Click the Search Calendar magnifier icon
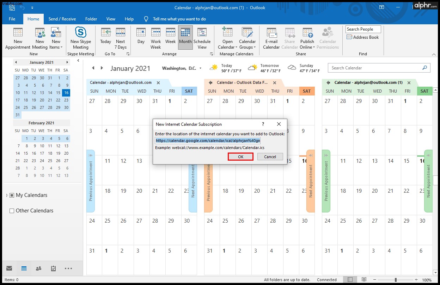 pos(425,68)
